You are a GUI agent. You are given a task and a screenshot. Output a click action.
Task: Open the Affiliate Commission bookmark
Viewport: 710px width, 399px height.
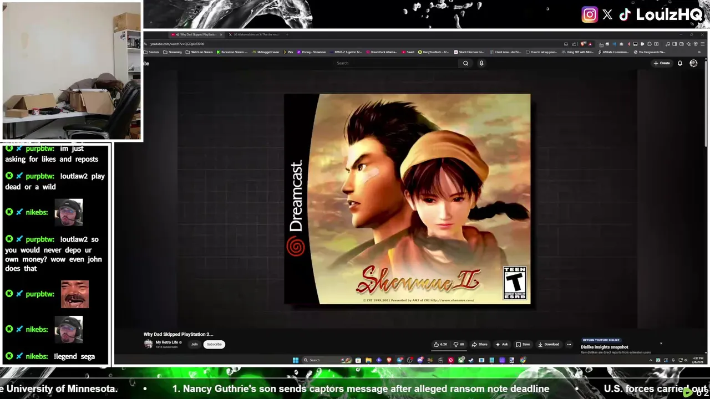(613, 52)
